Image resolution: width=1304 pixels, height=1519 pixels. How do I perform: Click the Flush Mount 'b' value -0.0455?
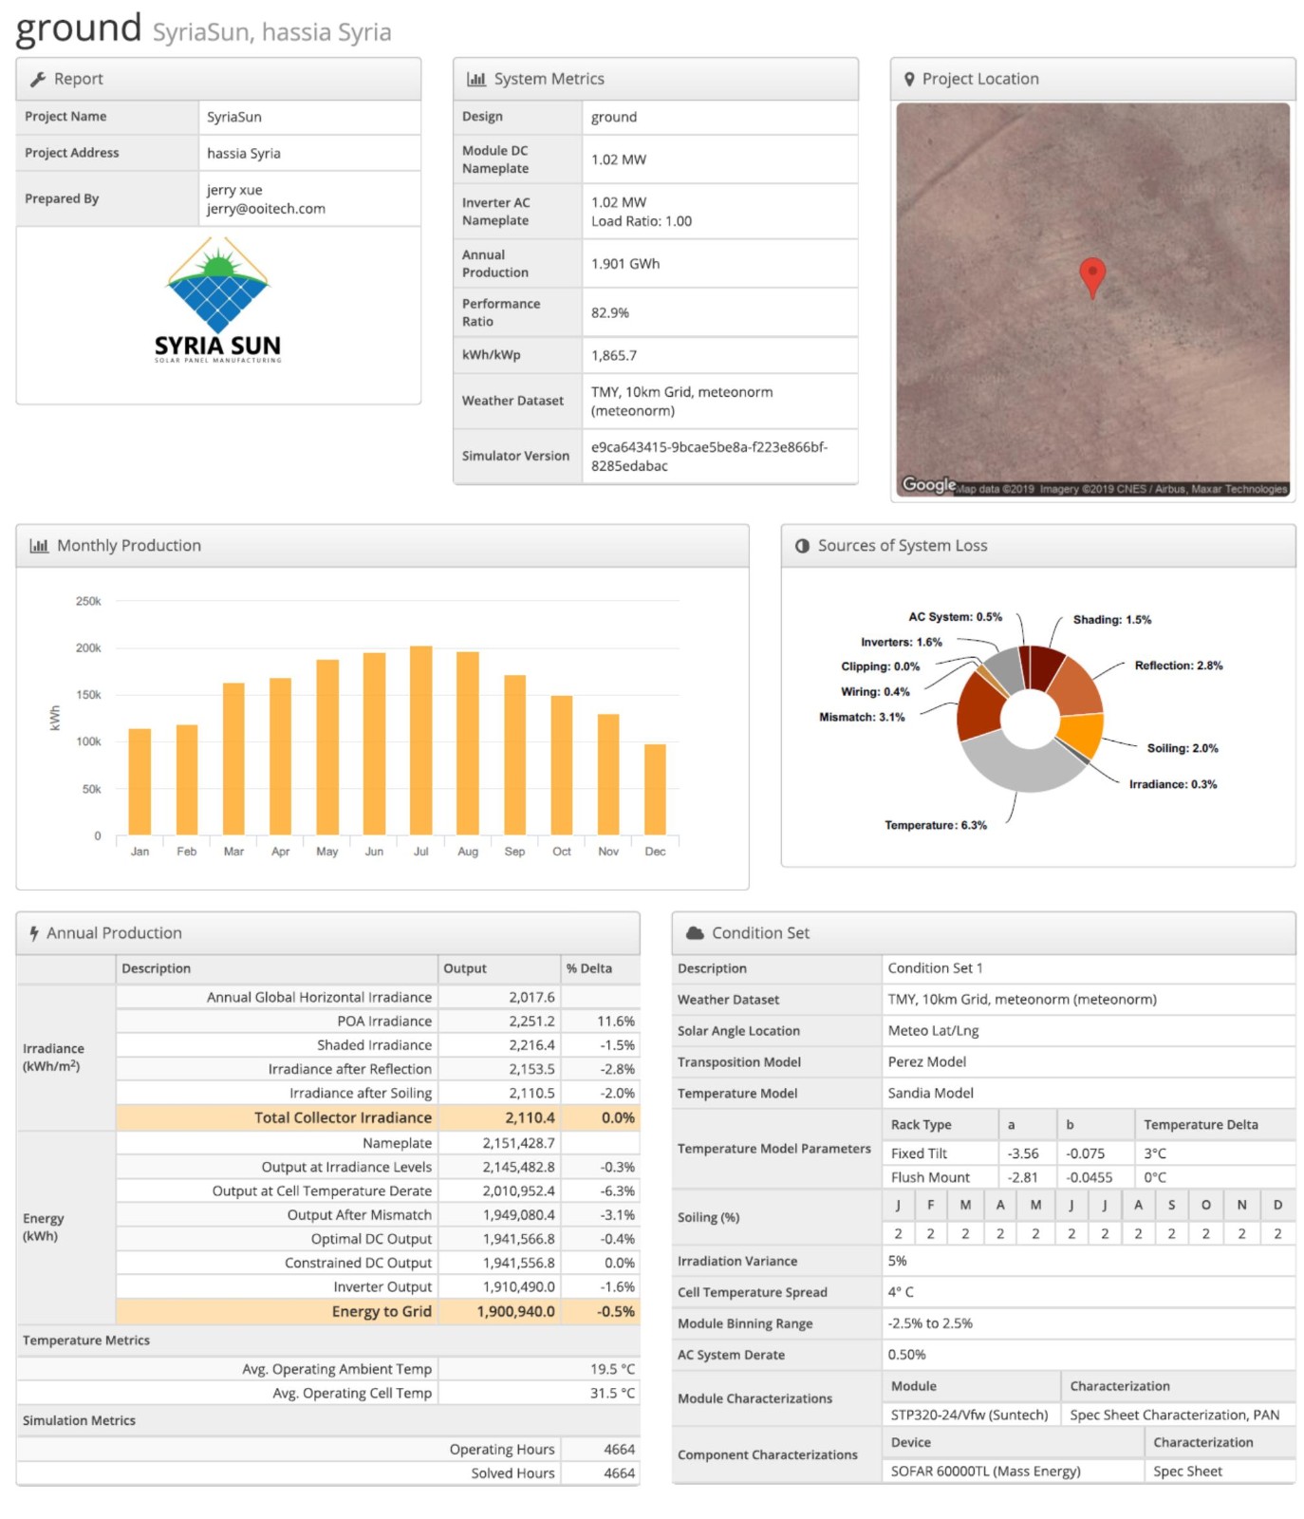point(1089,1177)
